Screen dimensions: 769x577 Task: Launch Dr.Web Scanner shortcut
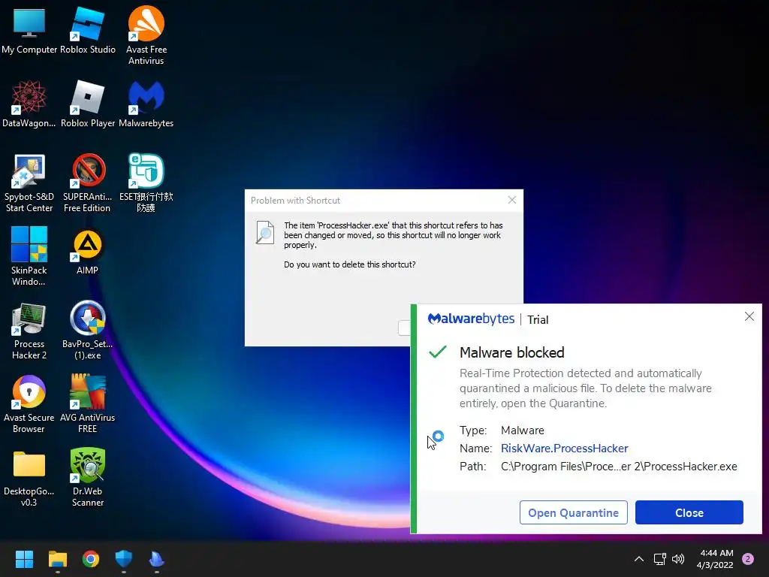click(88, 477)
